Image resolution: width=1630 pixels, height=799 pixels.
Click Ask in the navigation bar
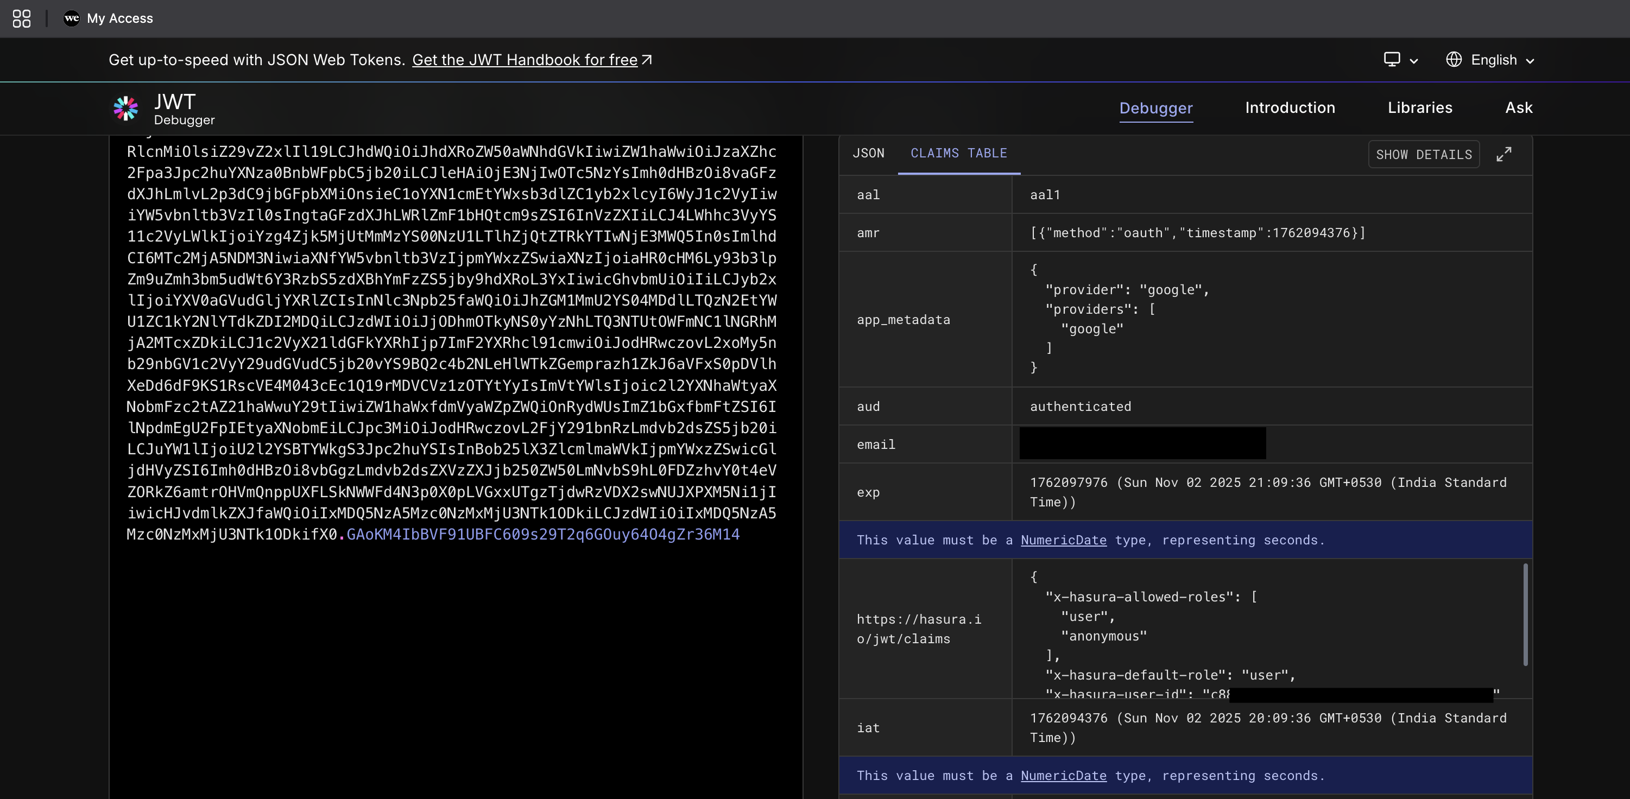[x=1518, y=107]
